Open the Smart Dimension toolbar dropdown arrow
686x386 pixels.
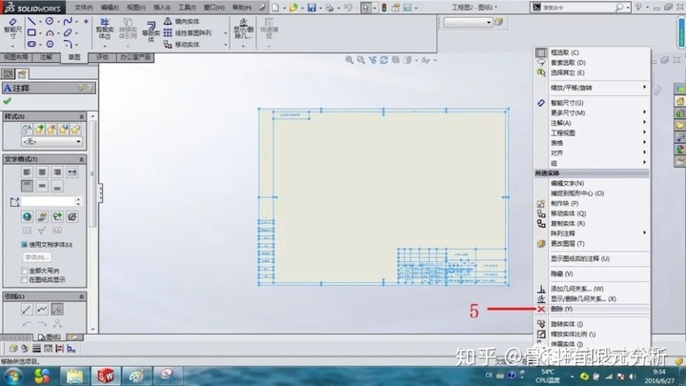12,46
